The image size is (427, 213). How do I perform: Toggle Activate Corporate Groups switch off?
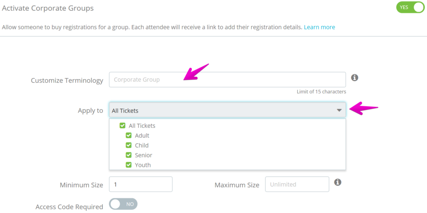click(410, 7)
